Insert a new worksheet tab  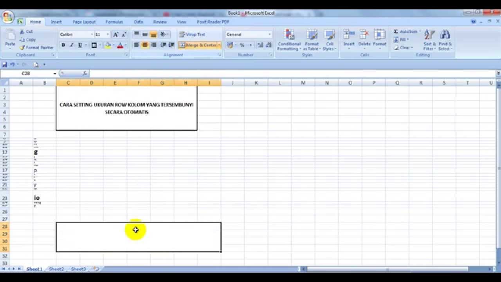[x=96, y=269]
